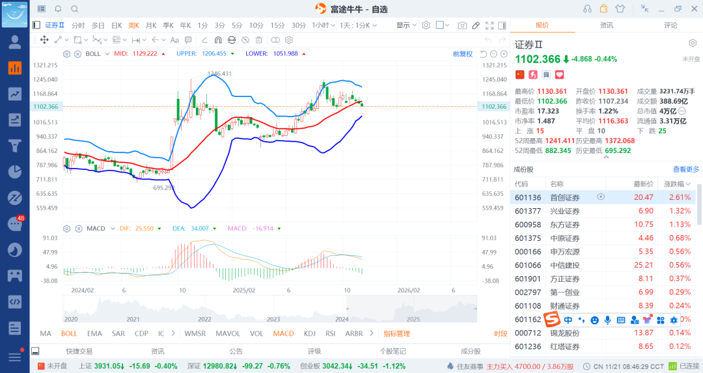Click the chart screenshot camera icon
Viewport: 703px width, 373px height.
462,25
